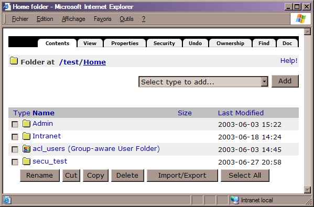Open the Favoris menu

(103, 19)
